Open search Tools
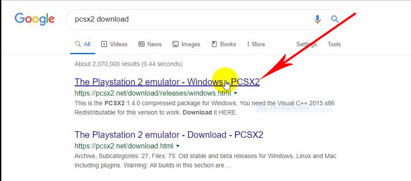 click(x=334, y=44)
